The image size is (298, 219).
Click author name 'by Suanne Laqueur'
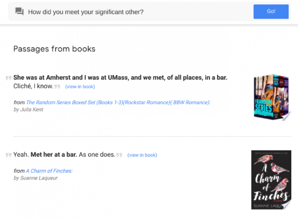coord(36,178)
